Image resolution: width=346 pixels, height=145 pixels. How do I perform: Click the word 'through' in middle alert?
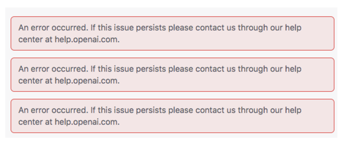click(253, 69)
